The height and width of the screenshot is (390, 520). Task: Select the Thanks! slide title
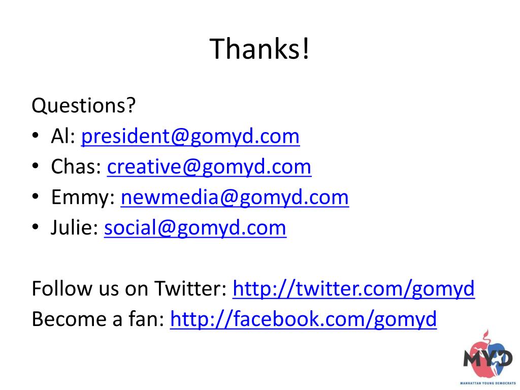click(259, 49)
